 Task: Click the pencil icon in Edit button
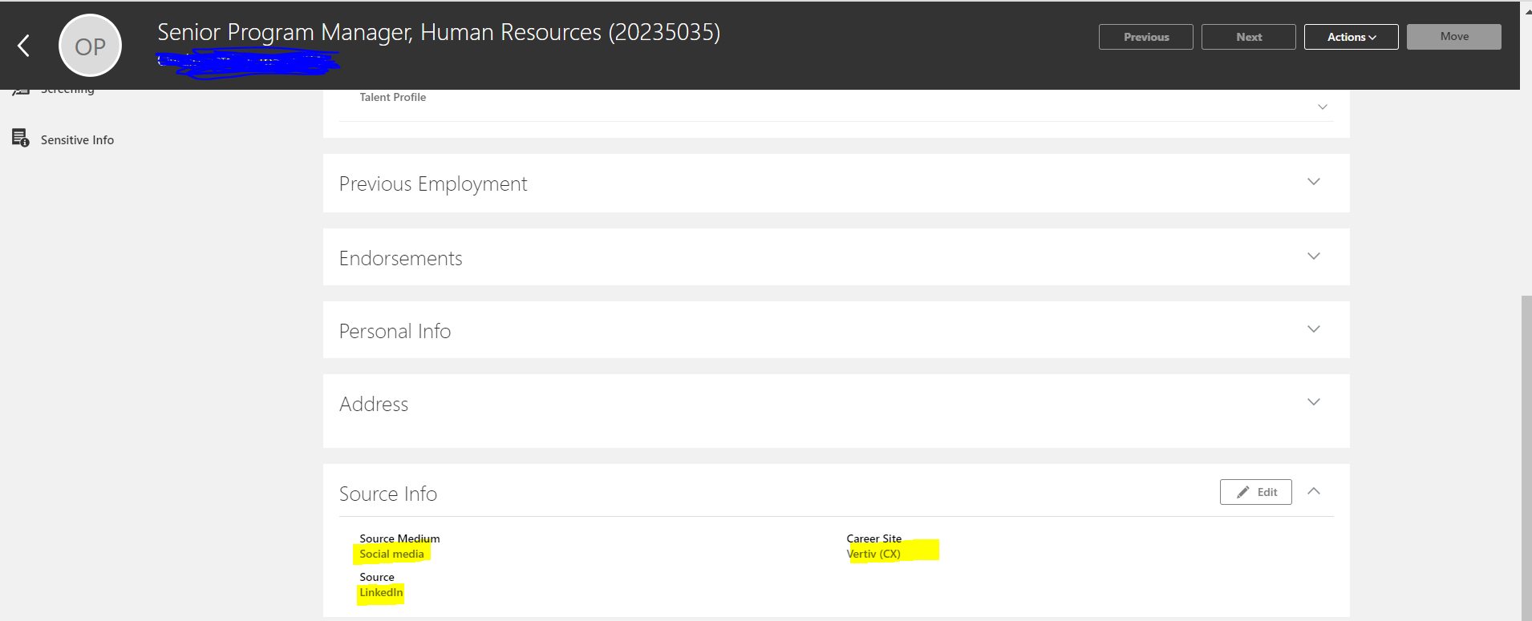tap(1242, 492)
